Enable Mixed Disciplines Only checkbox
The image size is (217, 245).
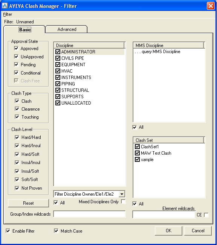pos(123,201)
